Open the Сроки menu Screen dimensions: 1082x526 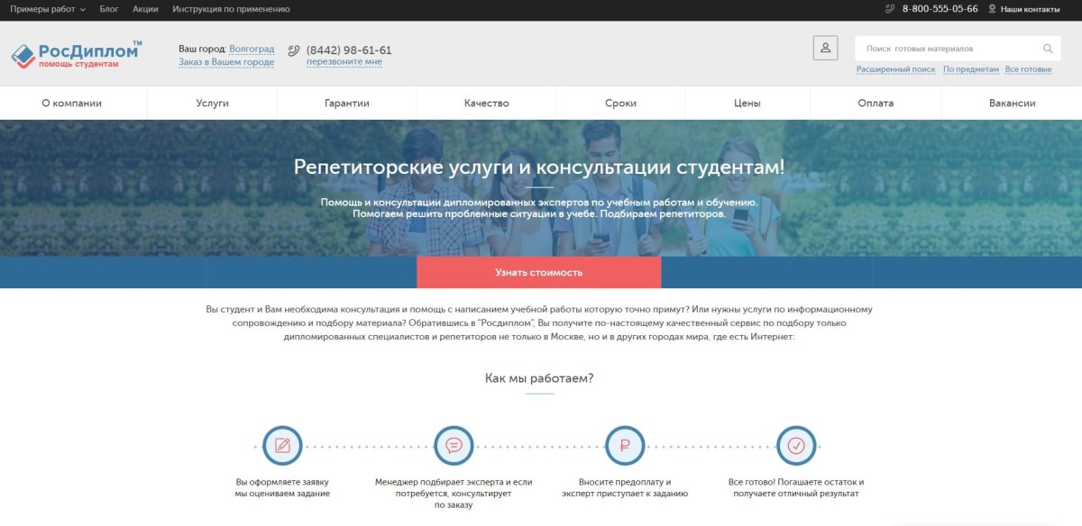tap(621, 104)
